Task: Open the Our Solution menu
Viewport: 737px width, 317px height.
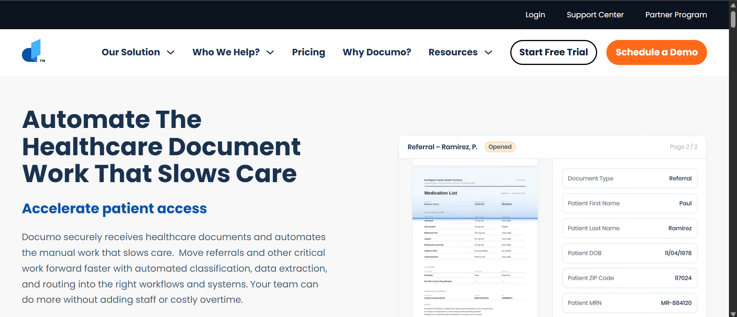Action: [131, 52]
